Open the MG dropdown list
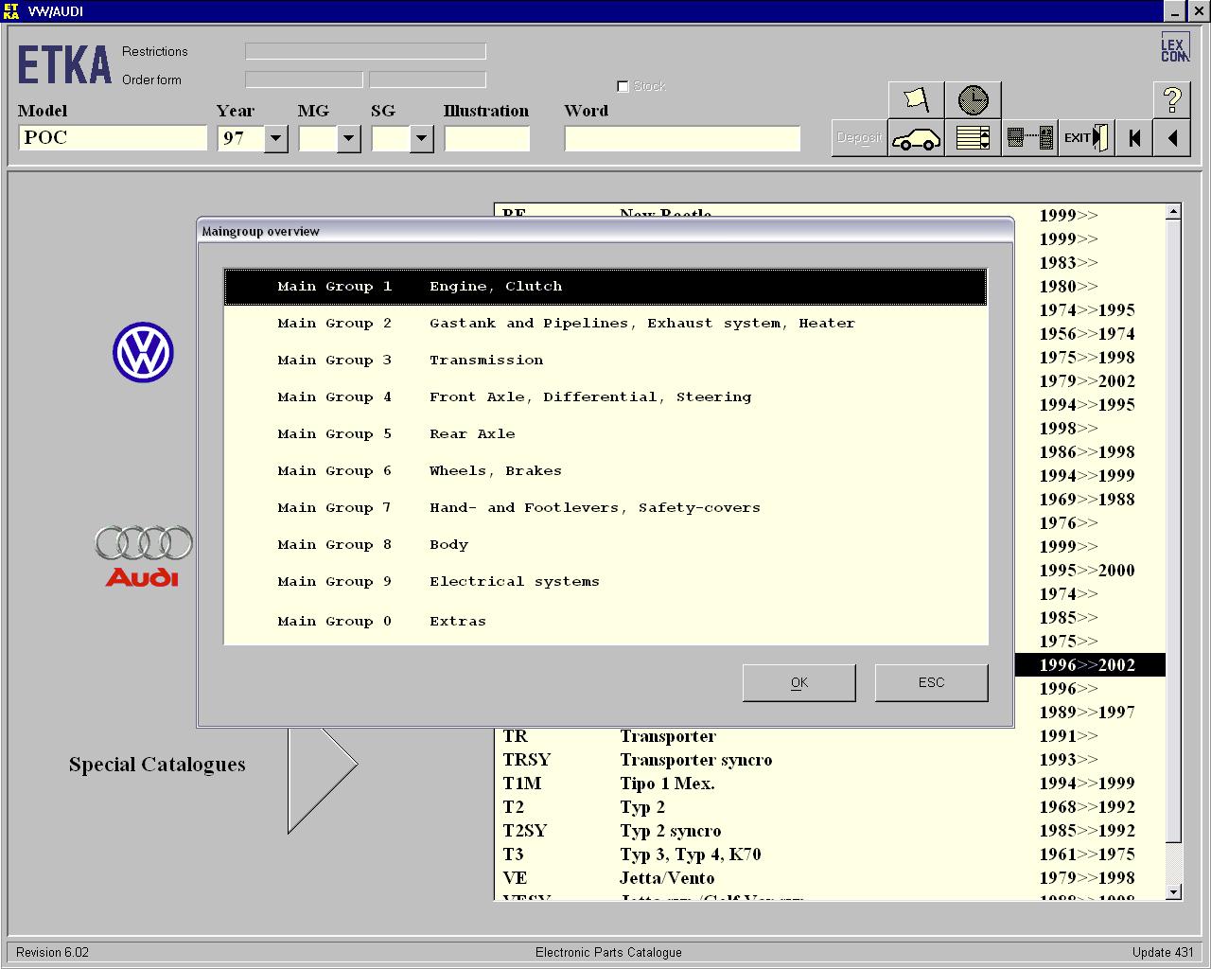Screen dimensions: 1211x969 348,139
